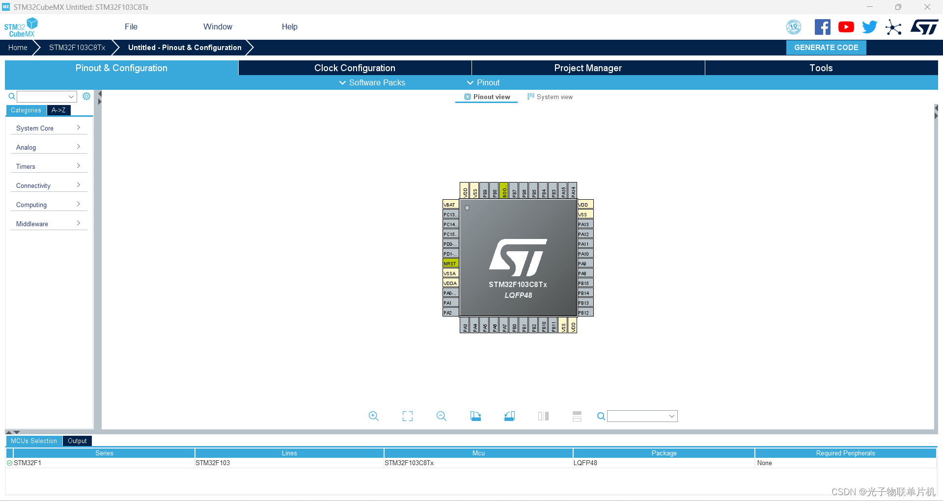943x501 pixels.
Task: Sort by the Series column header
Action: tap(104, 453)
